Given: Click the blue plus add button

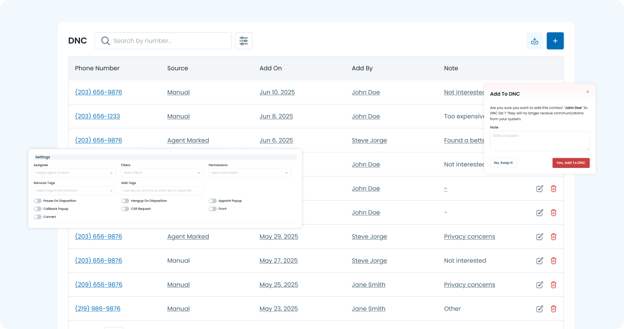Looking at the screenshot, I should [555, 41].
